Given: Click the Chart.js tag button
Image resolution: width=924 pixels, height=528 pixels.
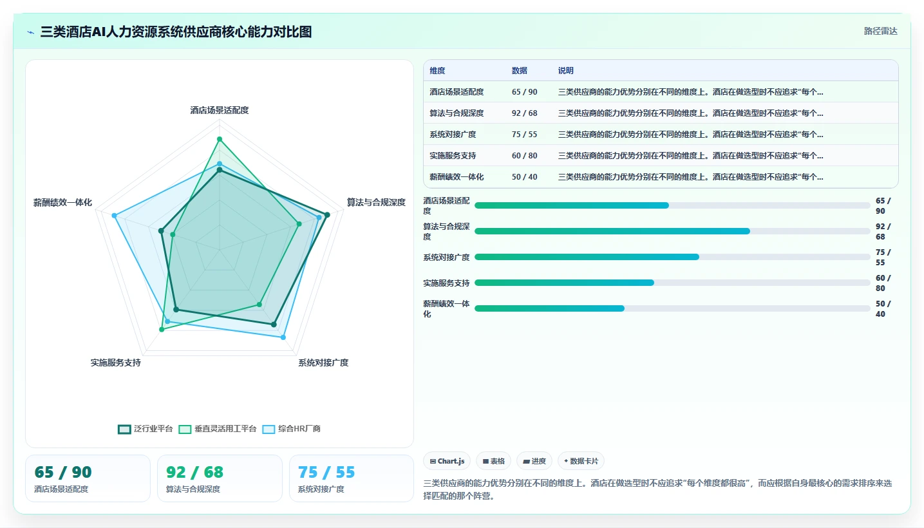Looking at the screenshot, I should (x=447, y=461).
